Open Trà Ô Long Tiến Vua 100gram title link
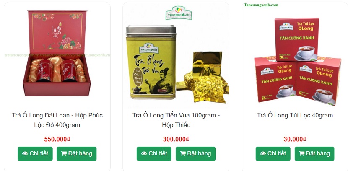348x171 pixels. 176,120
